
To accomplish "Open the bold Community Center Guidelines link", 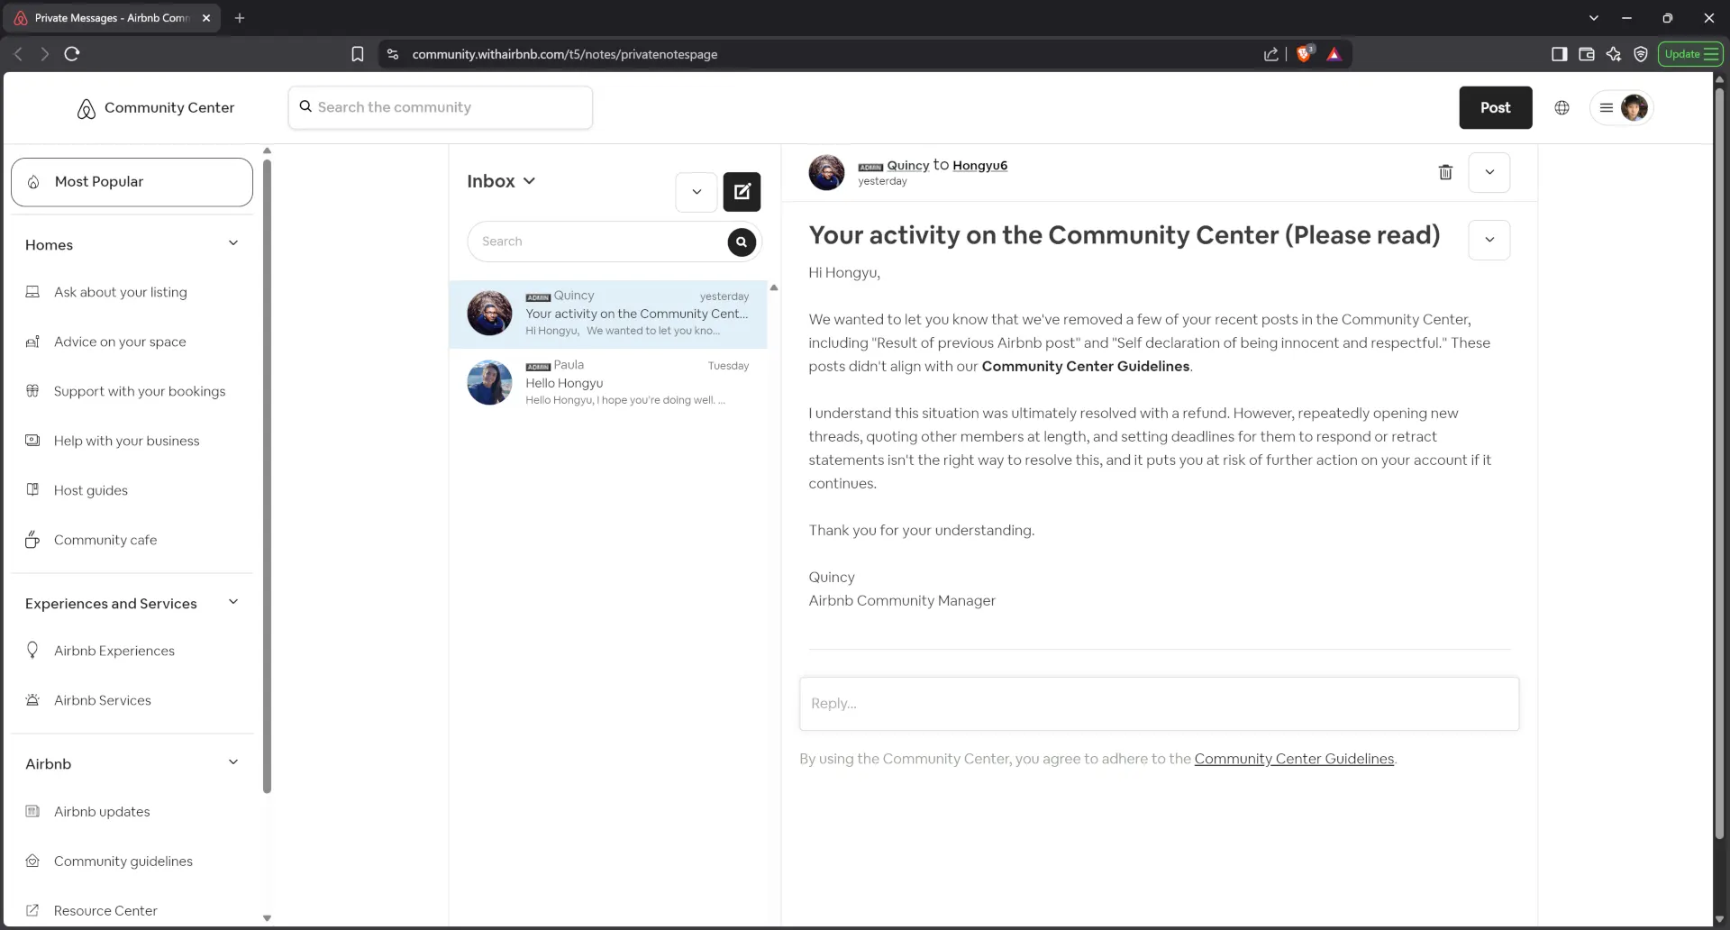I will 1085,366.
